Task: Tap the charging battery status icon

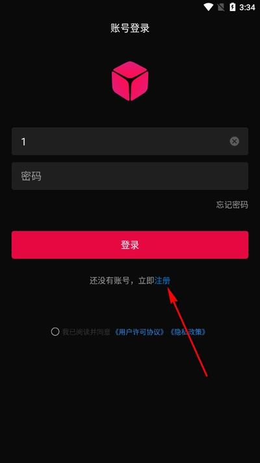Action: pos(233,7)
